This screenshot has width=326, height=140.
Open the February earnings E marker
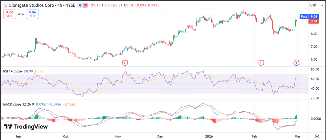[262, 63]
